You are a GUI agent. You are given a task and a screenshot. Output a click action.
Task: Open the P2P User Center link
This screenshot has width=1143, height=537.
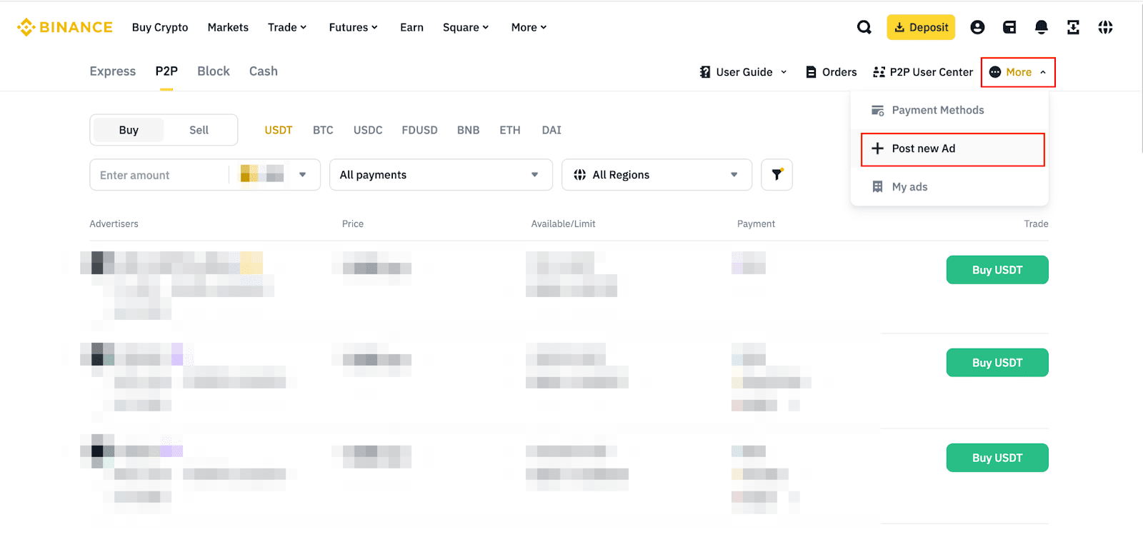pos(923,72)
